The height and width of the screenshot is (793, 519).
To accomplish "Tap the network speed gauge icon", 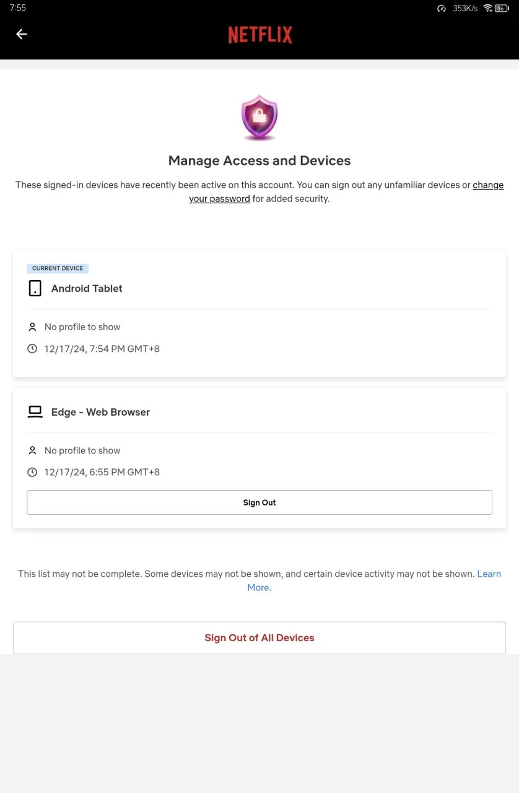I will (442, 9).
